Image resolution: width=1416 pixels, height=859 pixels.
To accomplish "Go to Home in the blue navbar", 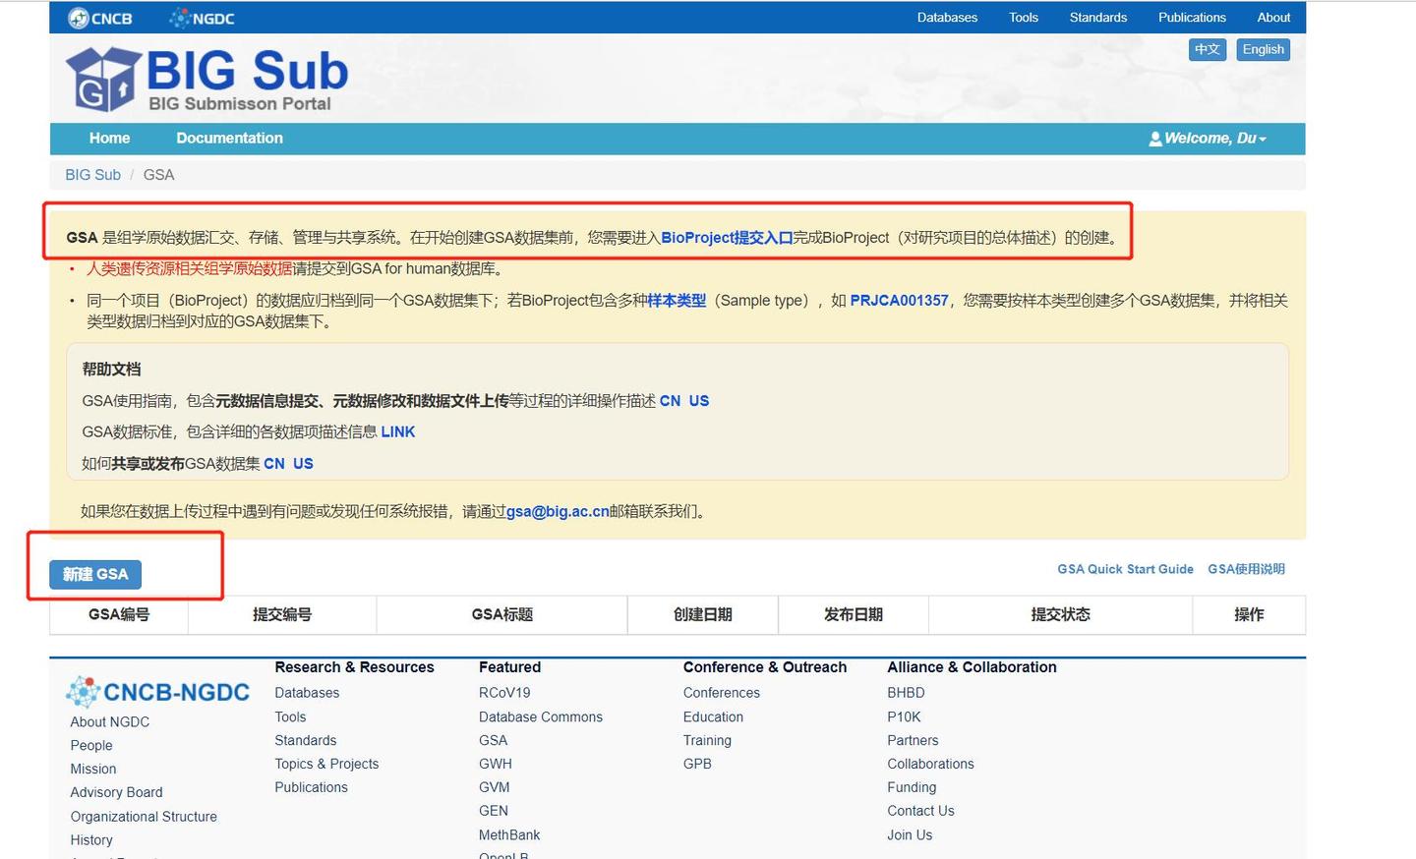I will [109, 139].
